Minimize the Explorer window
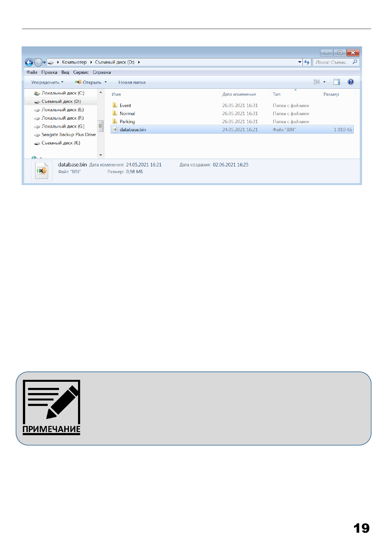 pyautogui.click(x=327, y=53)
